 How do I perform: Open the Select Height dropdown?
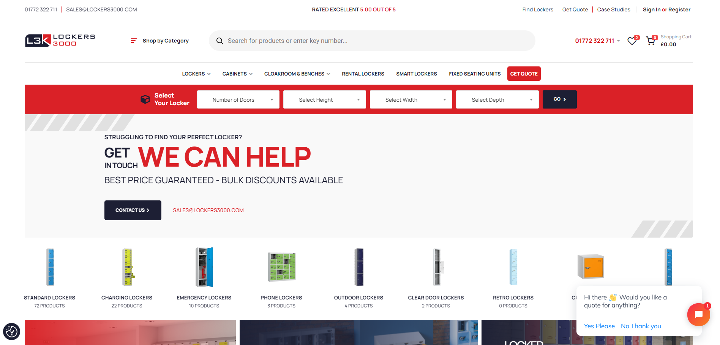click(x=324, y=100)
